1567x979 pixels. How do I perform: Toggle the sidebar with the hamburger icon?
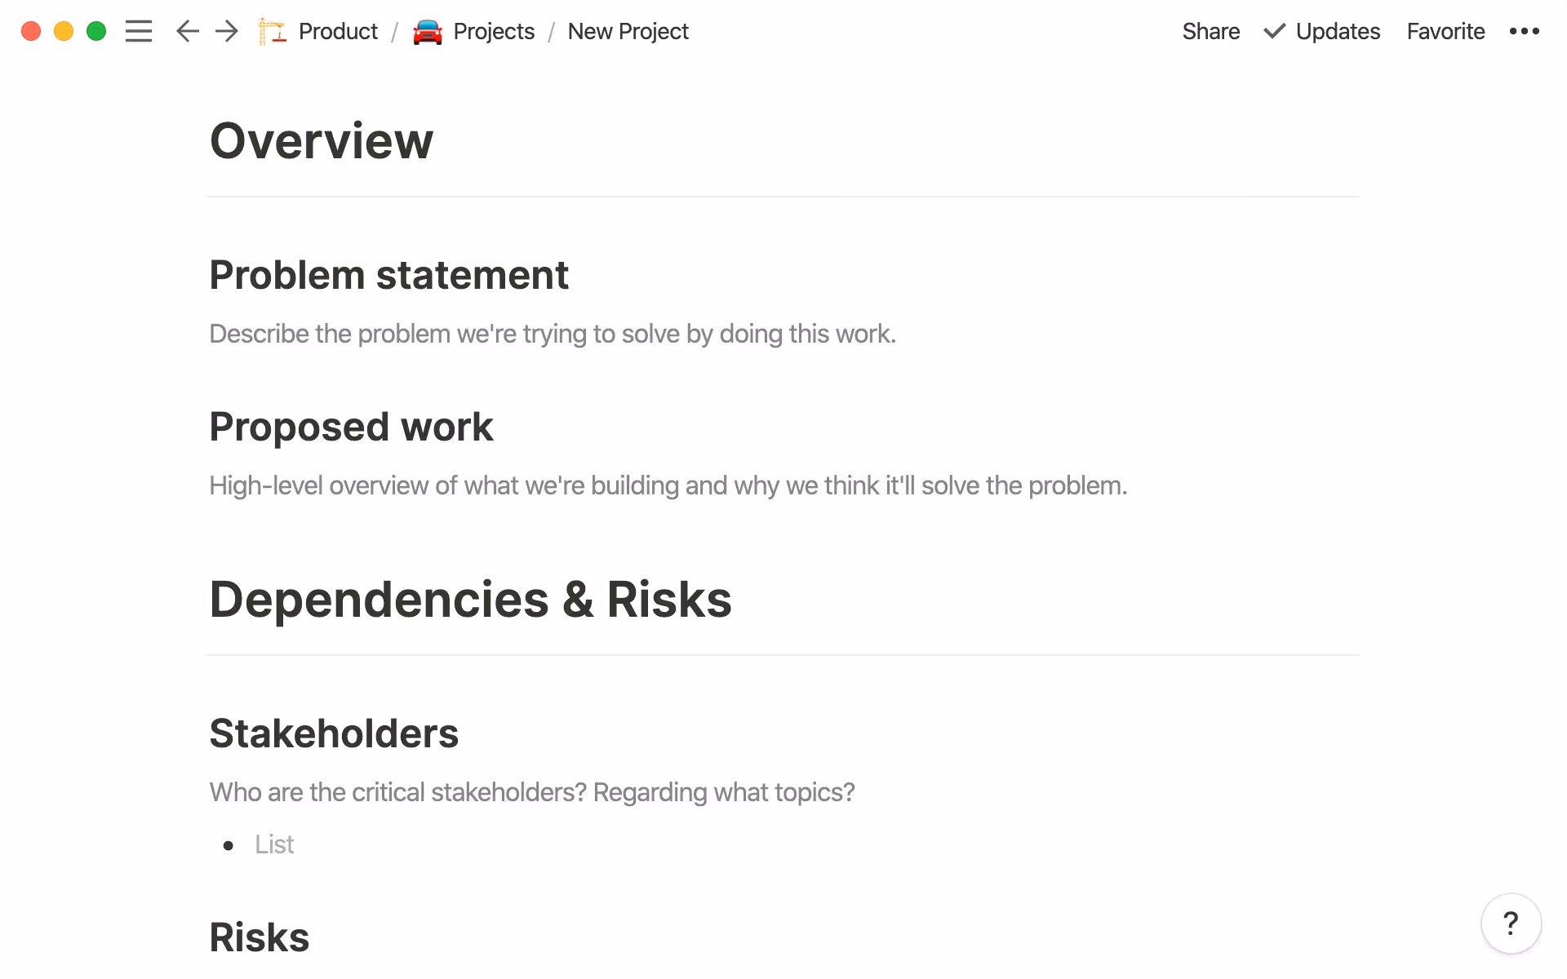[139, 31]
